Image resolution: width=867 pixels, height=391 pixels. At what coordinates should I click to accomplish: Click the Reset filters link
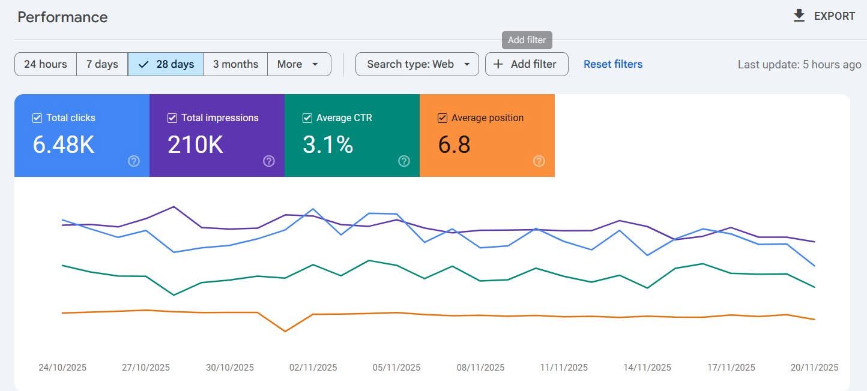click(613, 64)
